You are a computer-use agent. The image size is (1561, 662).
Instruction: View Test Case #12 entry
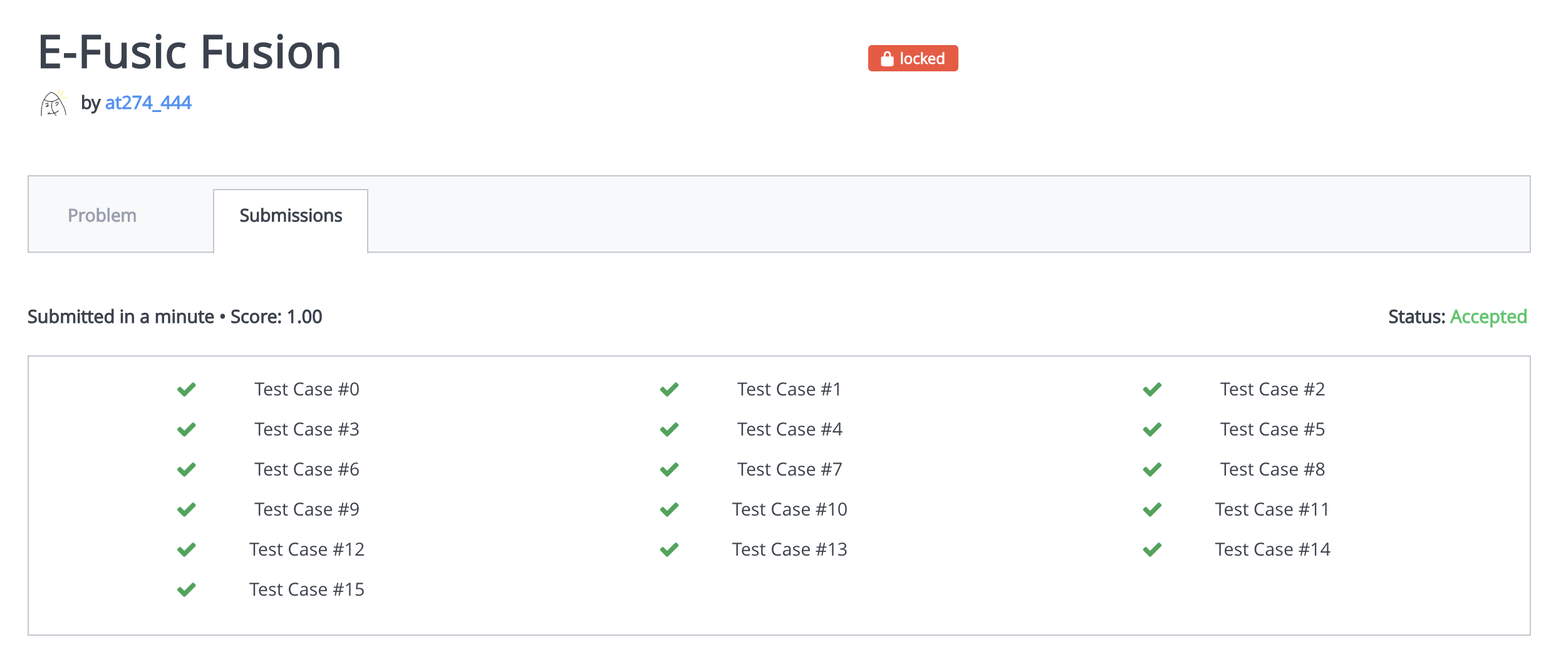coord(307,549)
